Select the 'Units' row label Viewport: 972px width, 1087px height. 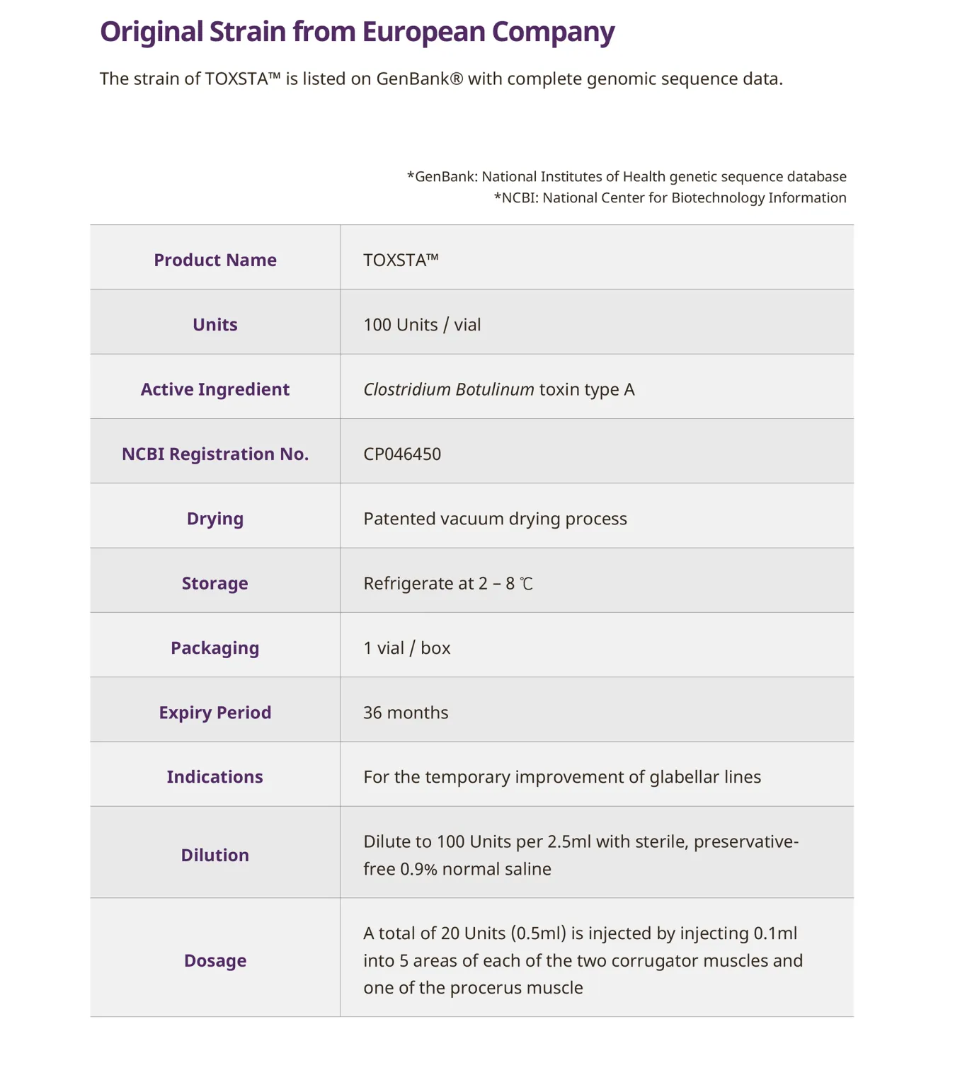215,324
